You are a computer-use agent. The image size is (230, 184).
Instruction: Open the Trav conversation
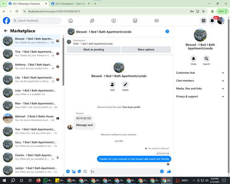[31, 131]
